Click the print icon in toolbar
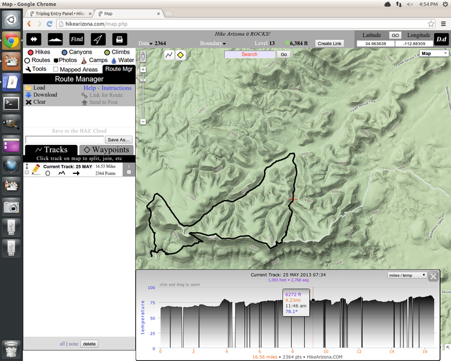This screenshot has height=361, width=451. point(120,40)
